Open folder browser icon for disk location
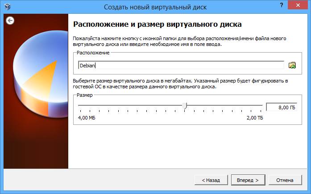The image size is (311, 194). click(x=292, y=65)
